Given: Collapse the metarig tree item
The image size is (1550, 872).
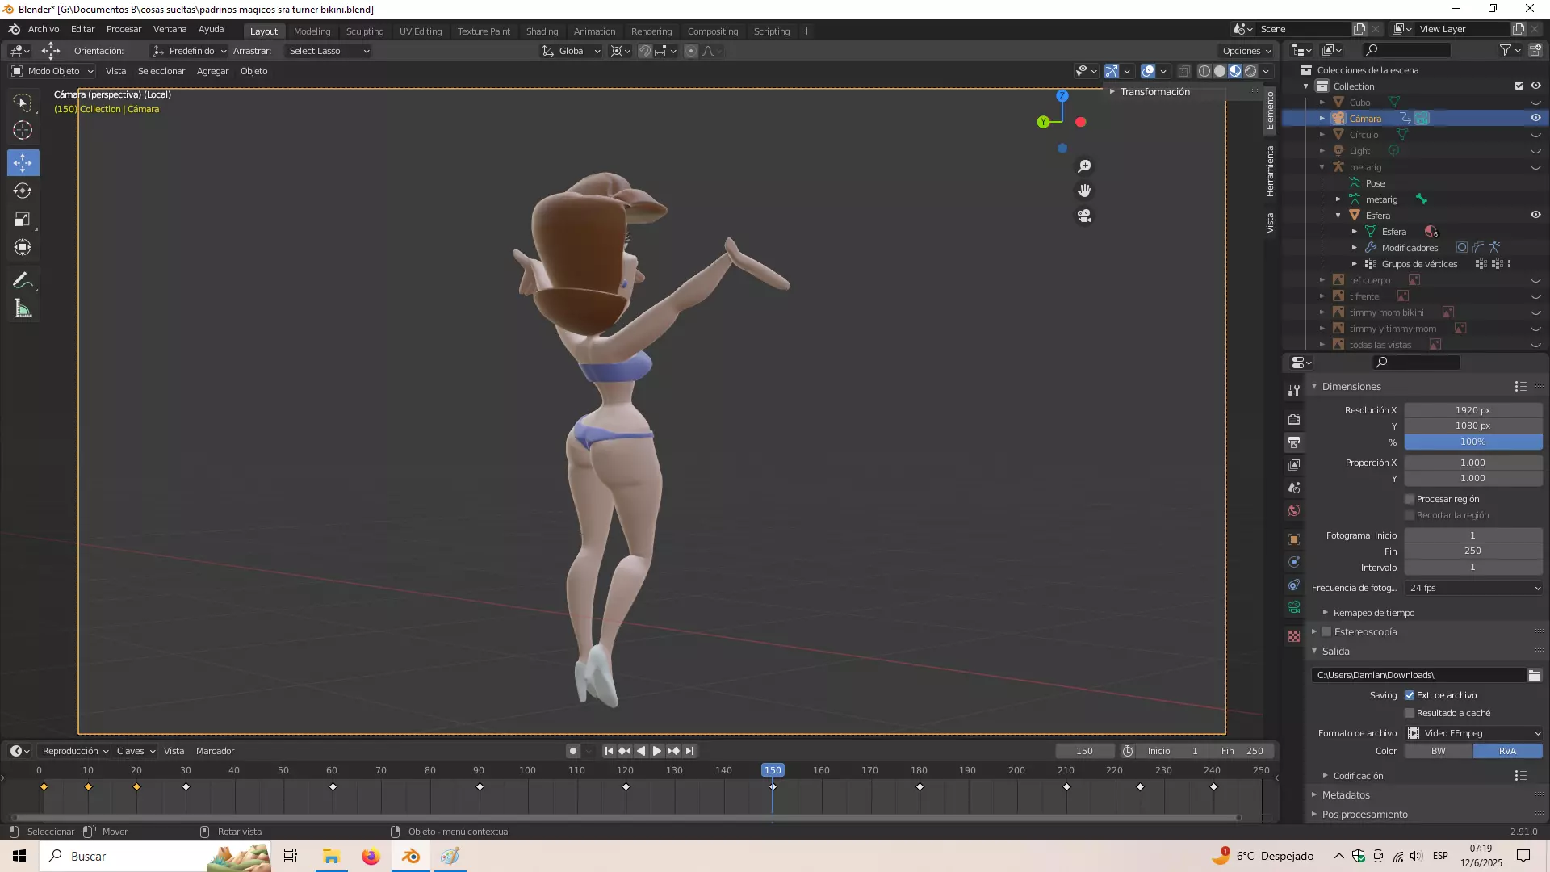Looking at the screenshot, I should [1322, 167].
